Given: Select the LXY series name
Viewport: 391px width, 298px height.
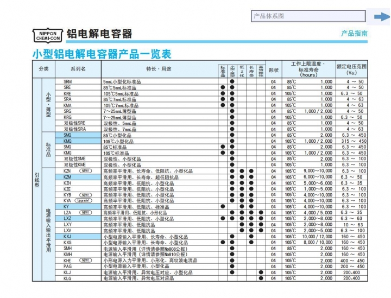Looking at the screenshot, I should [67, 225].
